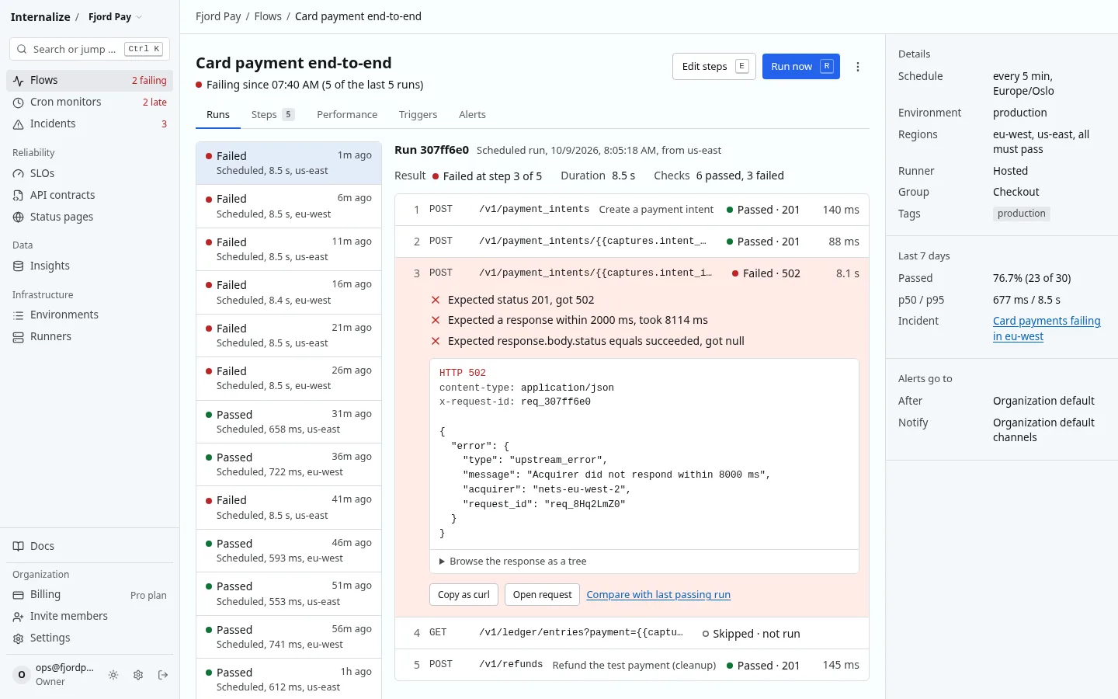1118x699 pixels.
Task: Open Status pages in sidebar
Action: click(89, 217)
